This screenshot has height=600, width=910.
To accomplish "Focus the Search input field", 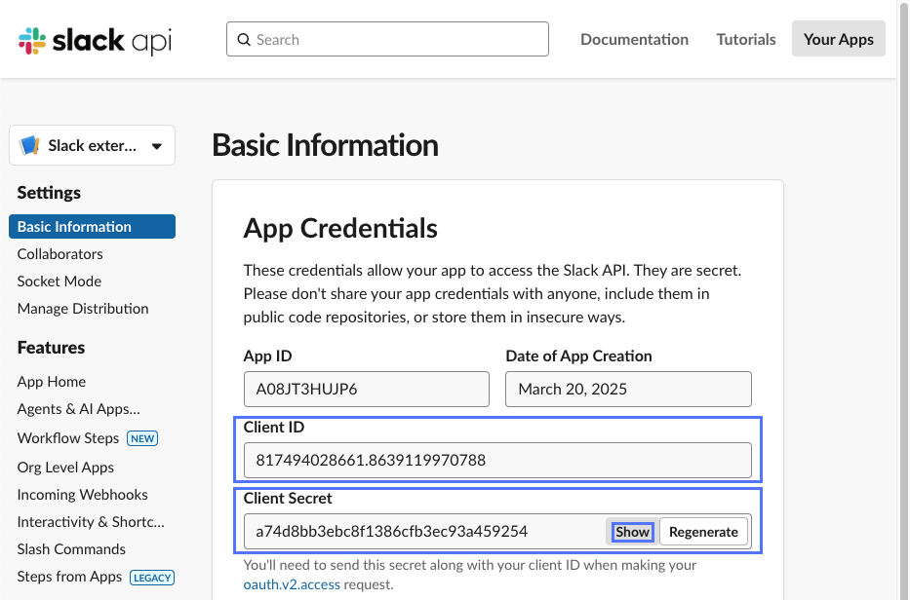I will click(x=387, y=39).
